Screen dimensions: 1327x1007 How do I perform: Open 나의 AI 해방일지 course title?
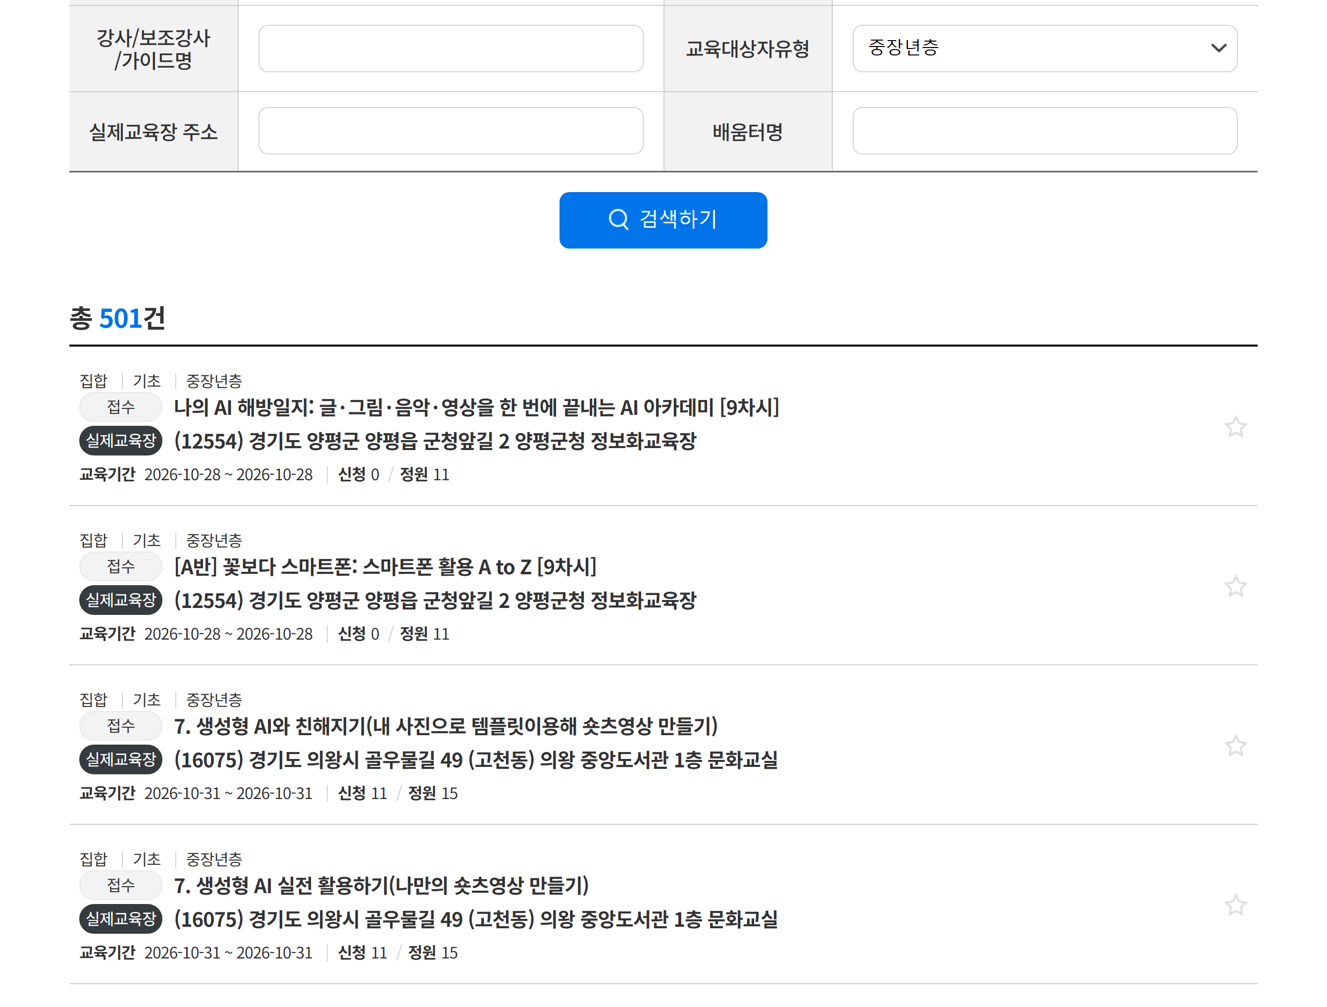pos(476,407)
